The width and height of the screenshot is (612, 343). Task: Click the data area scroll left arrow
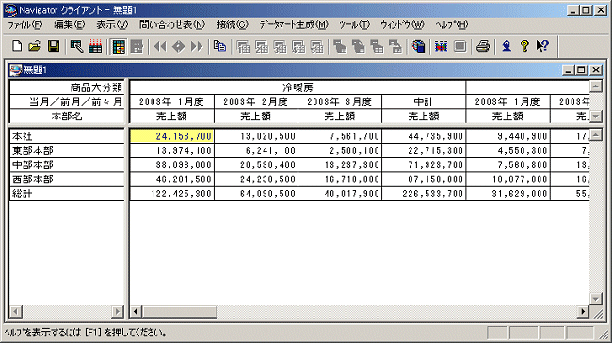pyautogui.click(x=136, y=311)
